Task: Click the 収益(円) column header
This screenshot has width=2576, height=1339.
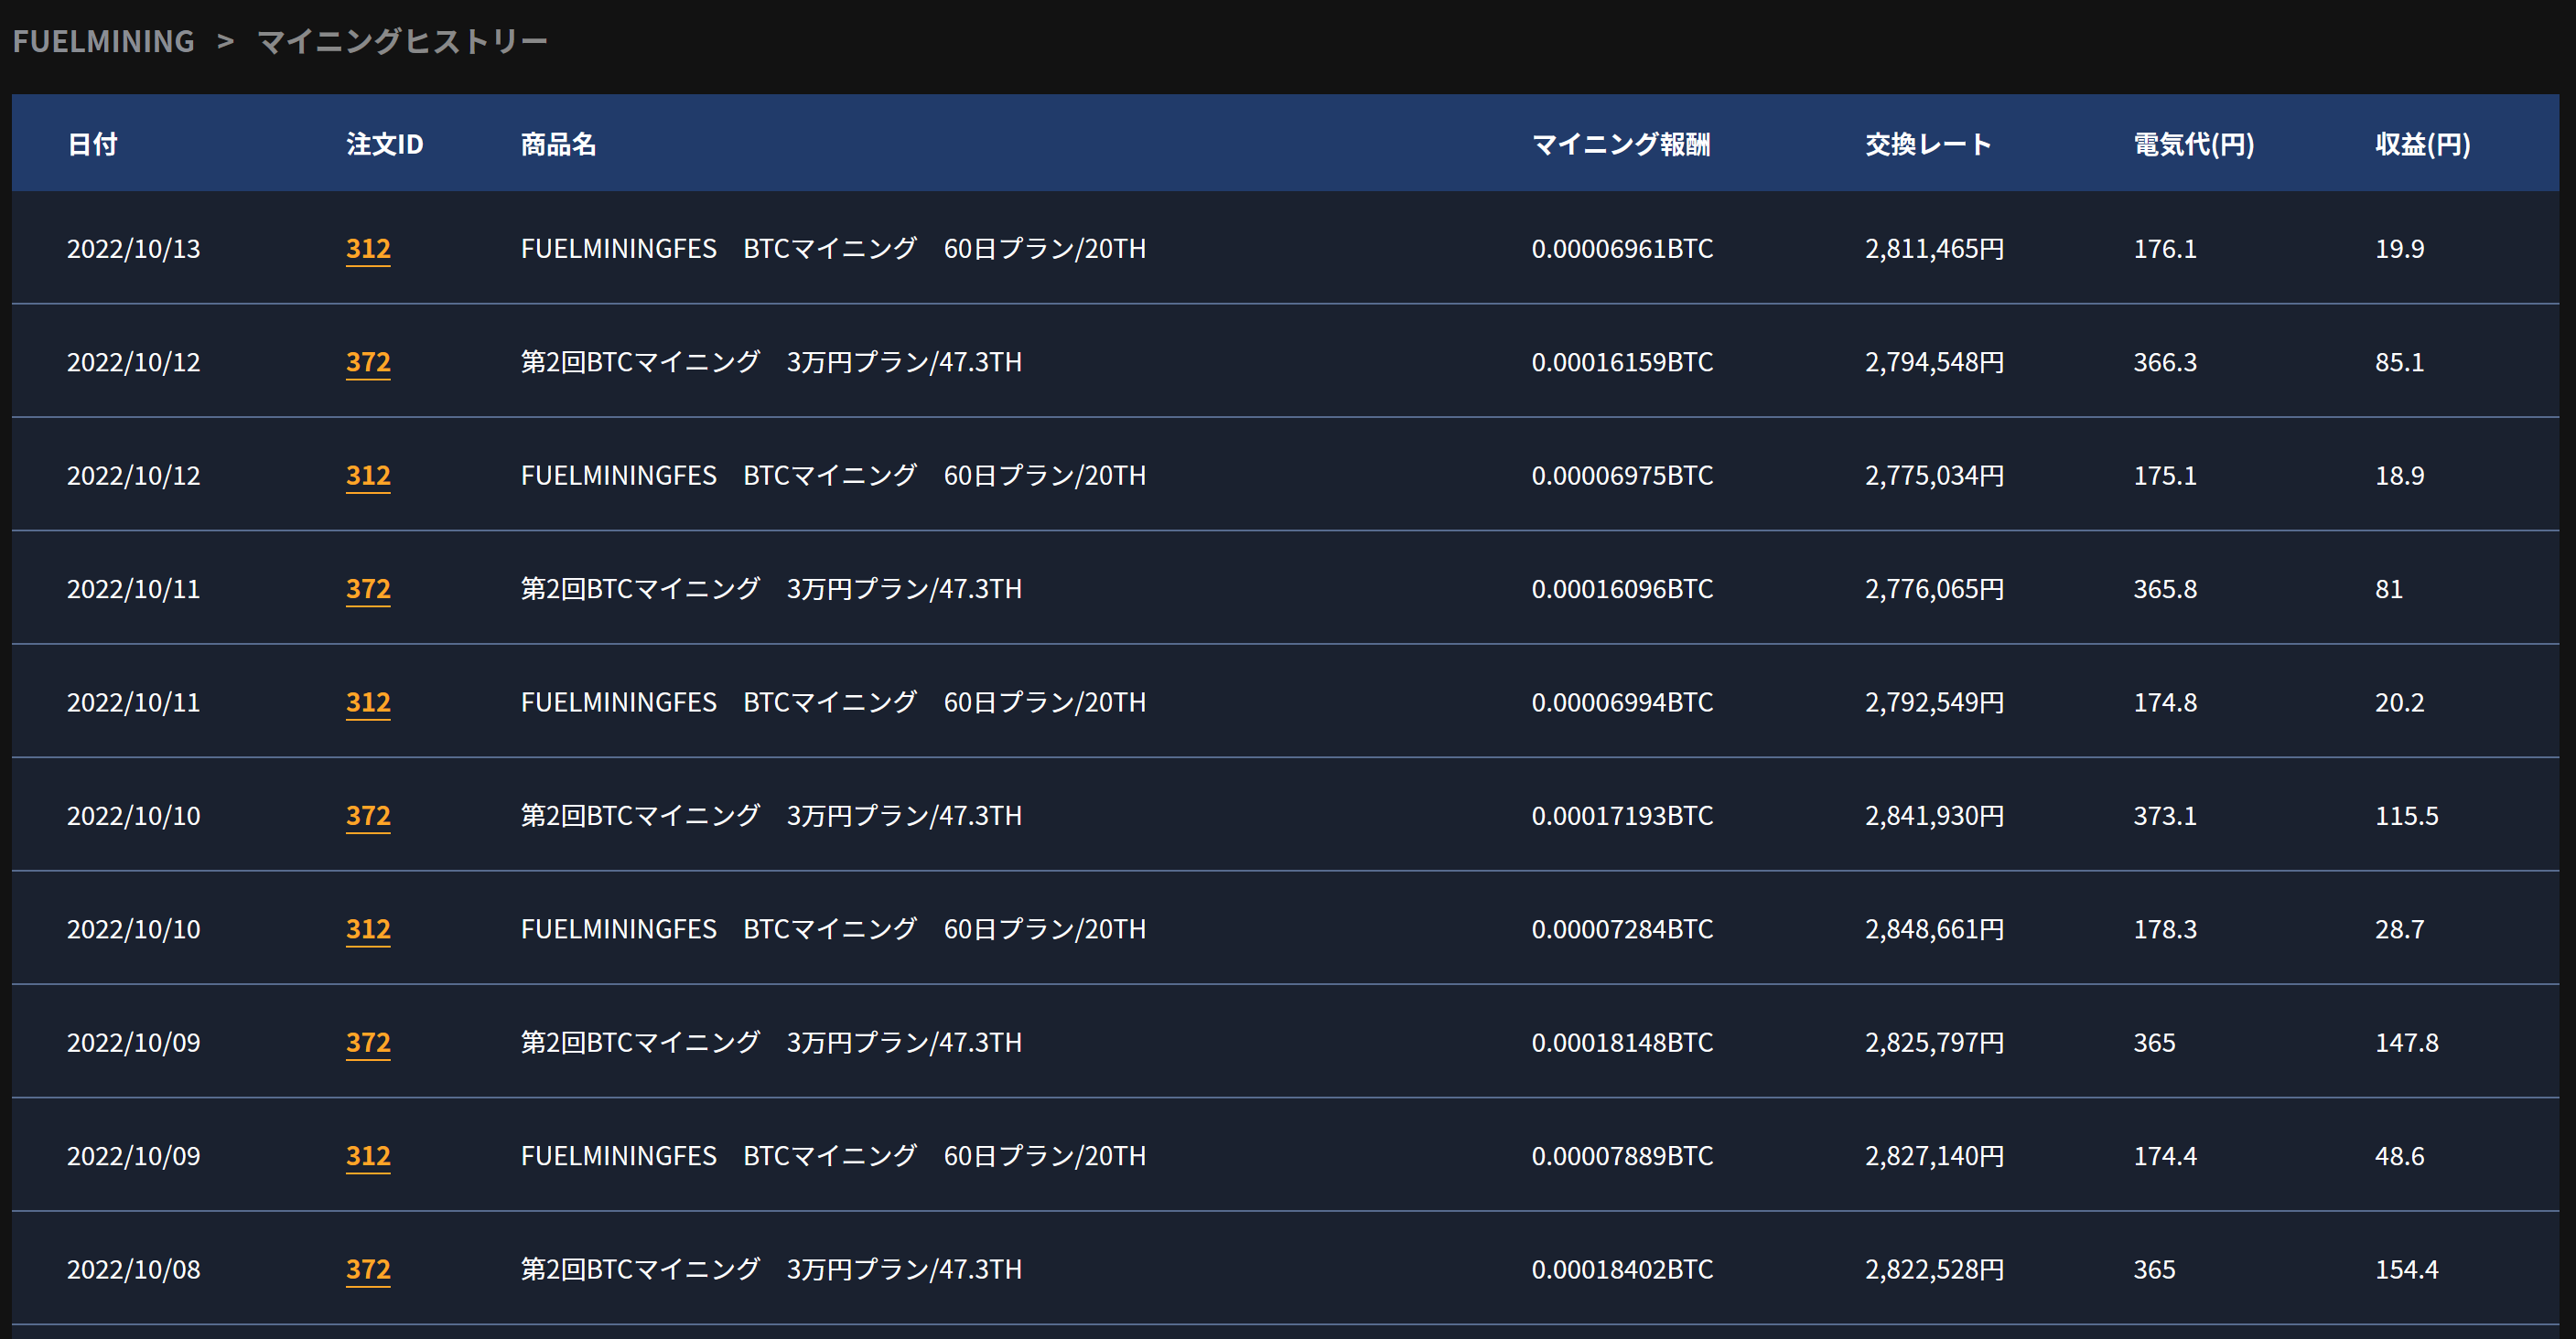Action: point(2422,144)
